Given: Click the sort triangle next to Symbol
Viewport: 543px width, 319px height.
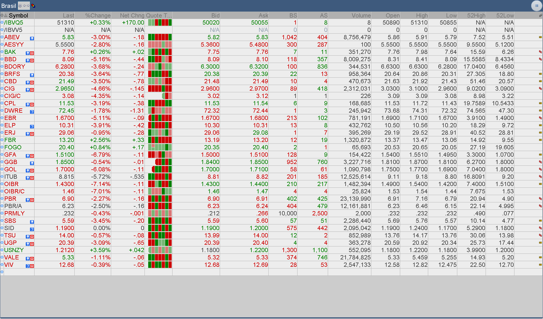Looking at the screenshot, I should pos(6,16).
